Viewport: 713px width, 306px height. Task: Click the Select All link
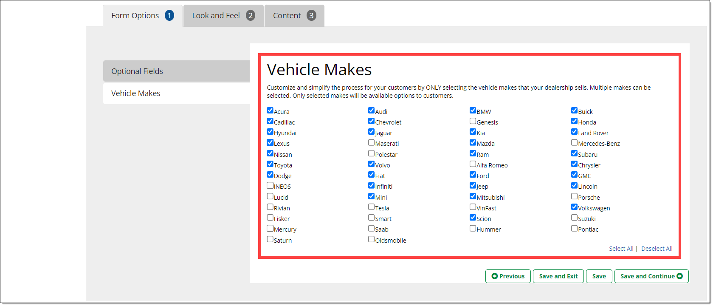click(621, 249)
